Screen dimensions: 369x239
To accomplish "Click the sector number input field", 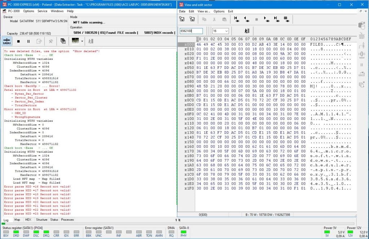I will (191, 31).
